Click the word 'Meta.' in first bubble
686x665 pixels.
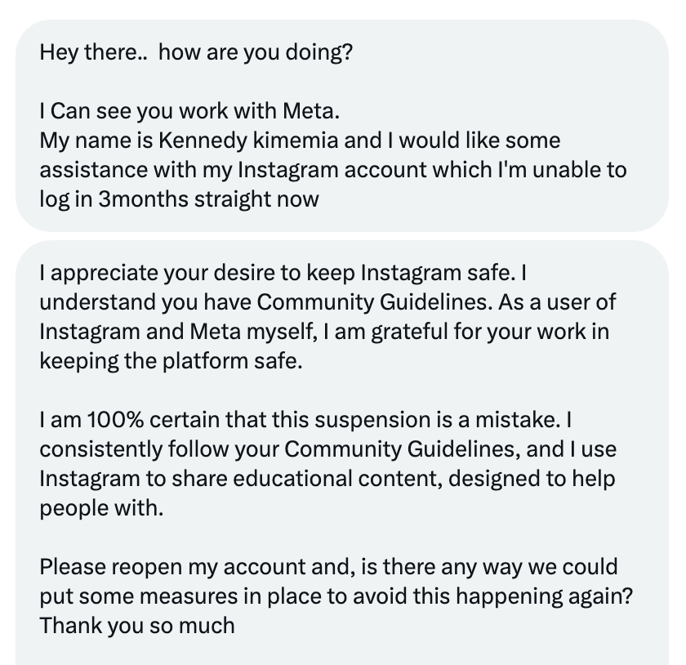(x=311, y=111)
